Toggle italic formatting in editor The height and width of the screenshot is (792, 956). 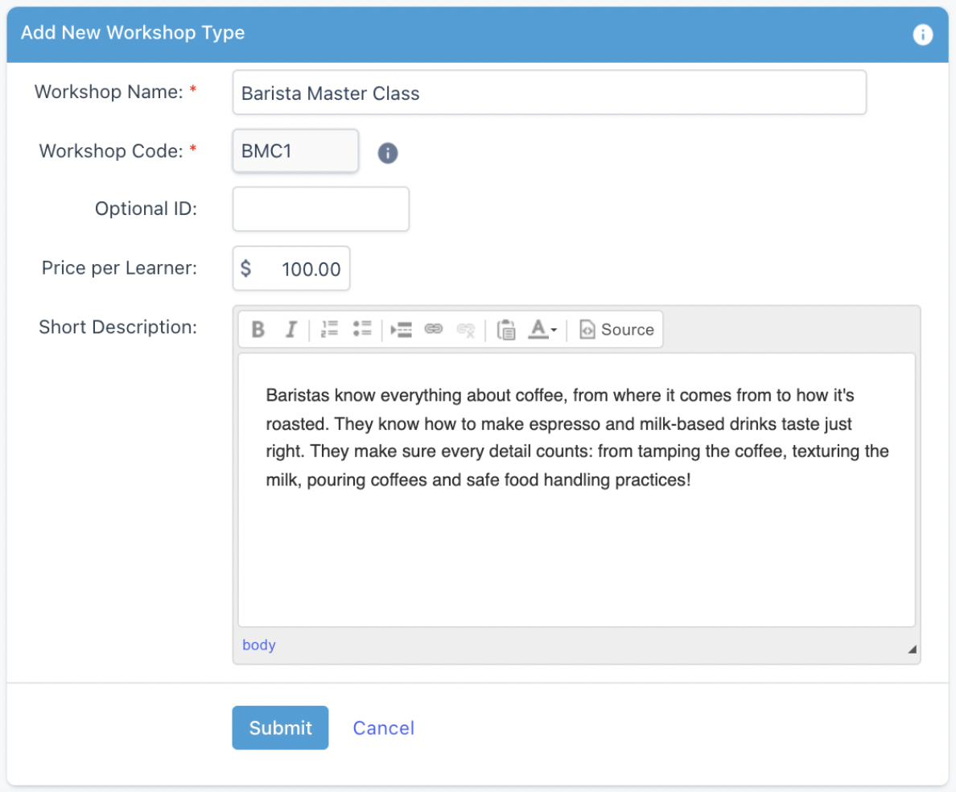[x=291, y=329]
